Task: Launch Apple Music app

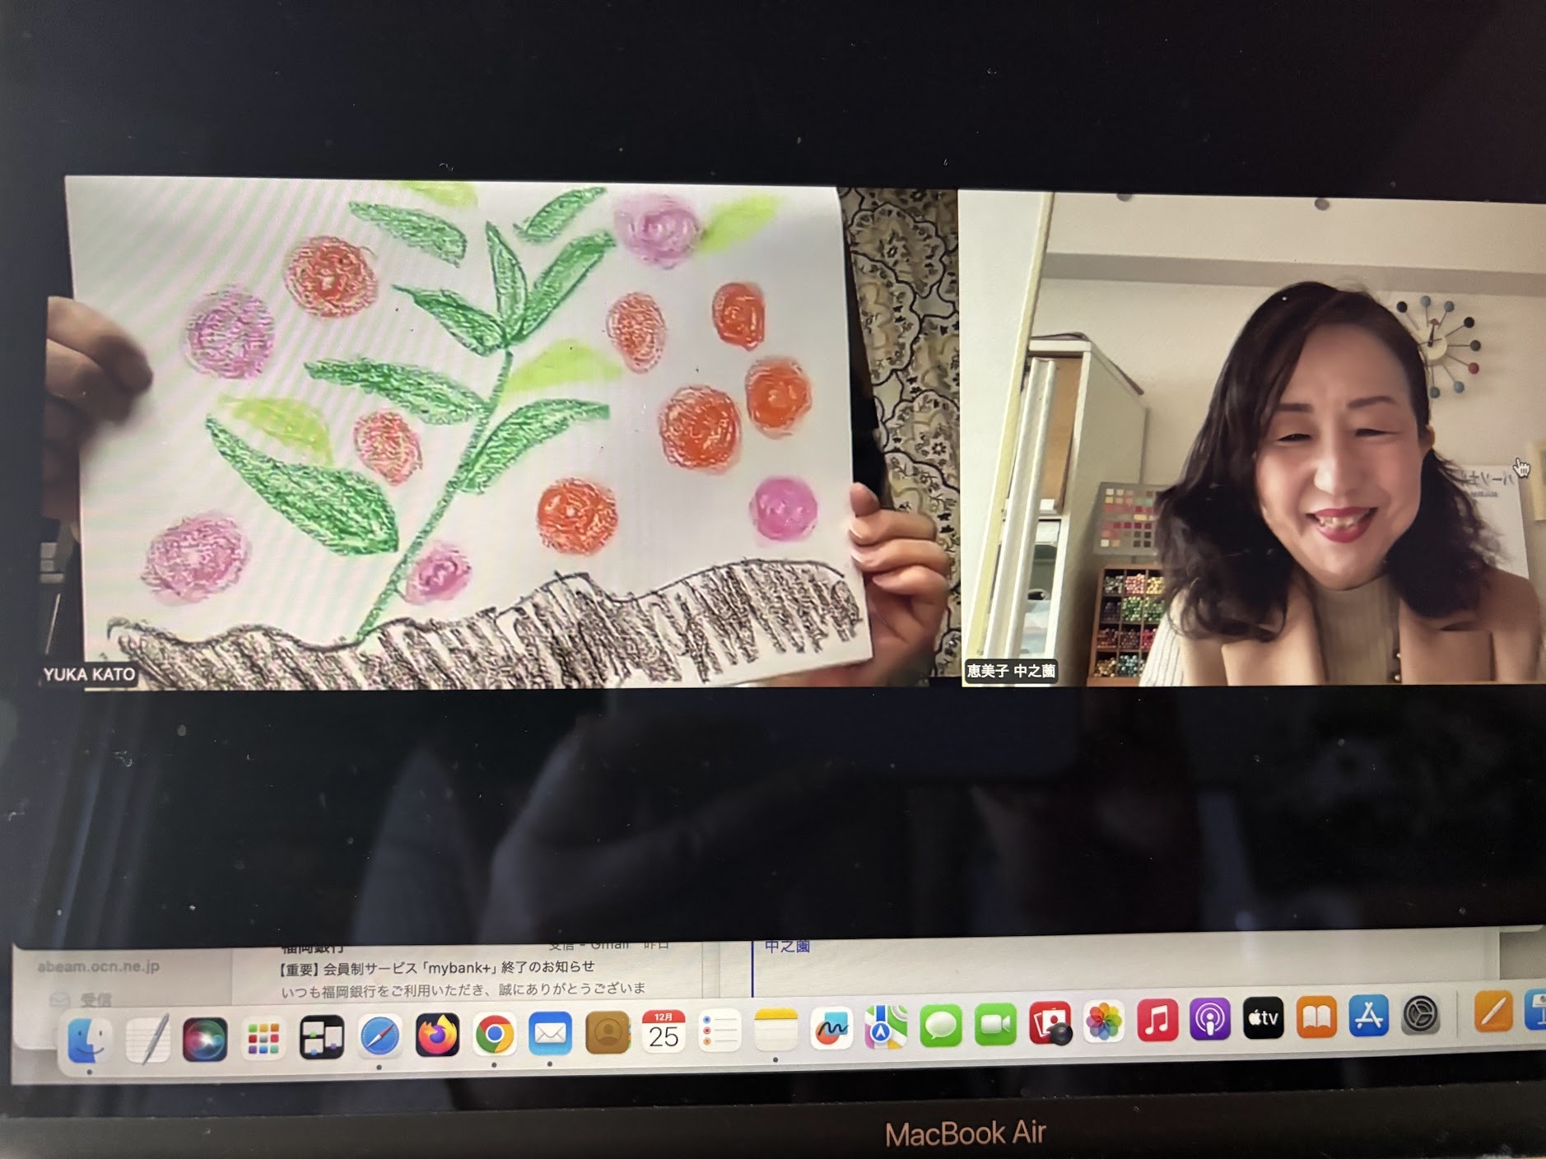Action: click(1157, 1021)
